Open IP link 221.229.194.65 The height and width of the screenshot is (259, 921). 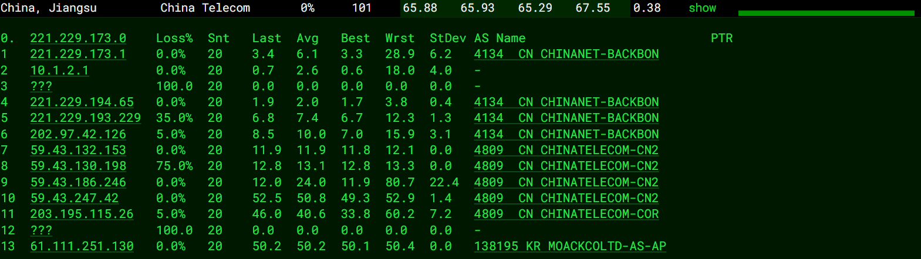[82, 102]
